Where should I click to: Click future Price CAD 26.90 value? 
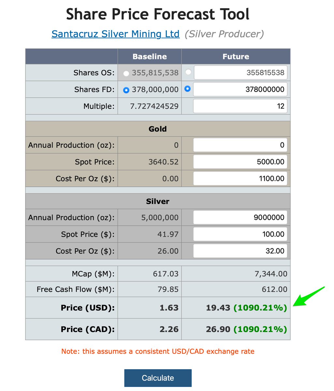218,329
